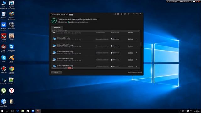
Task: Open Driver Booster 2 desktop shortcut
Action: 3,48
